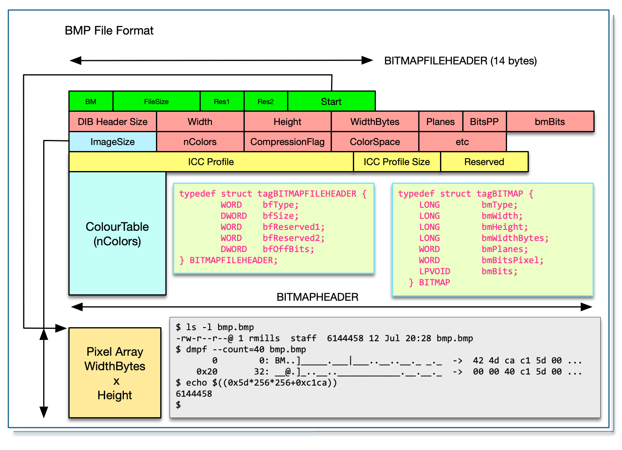Click the Res2 header cell
This screenshot has height=450, width=622.
pyautogui.click(x=266, y=102)
